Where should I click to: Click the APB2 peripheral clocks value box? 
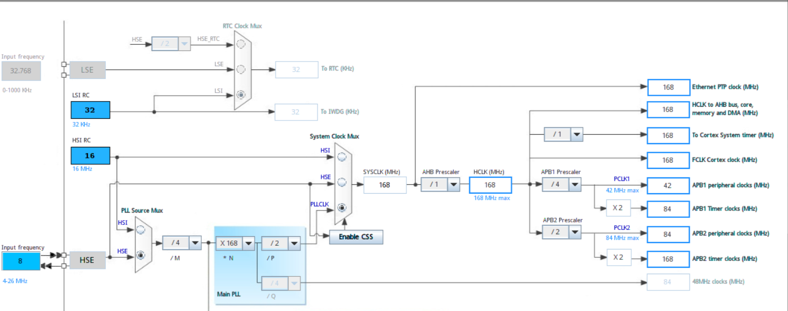point(668,234)
